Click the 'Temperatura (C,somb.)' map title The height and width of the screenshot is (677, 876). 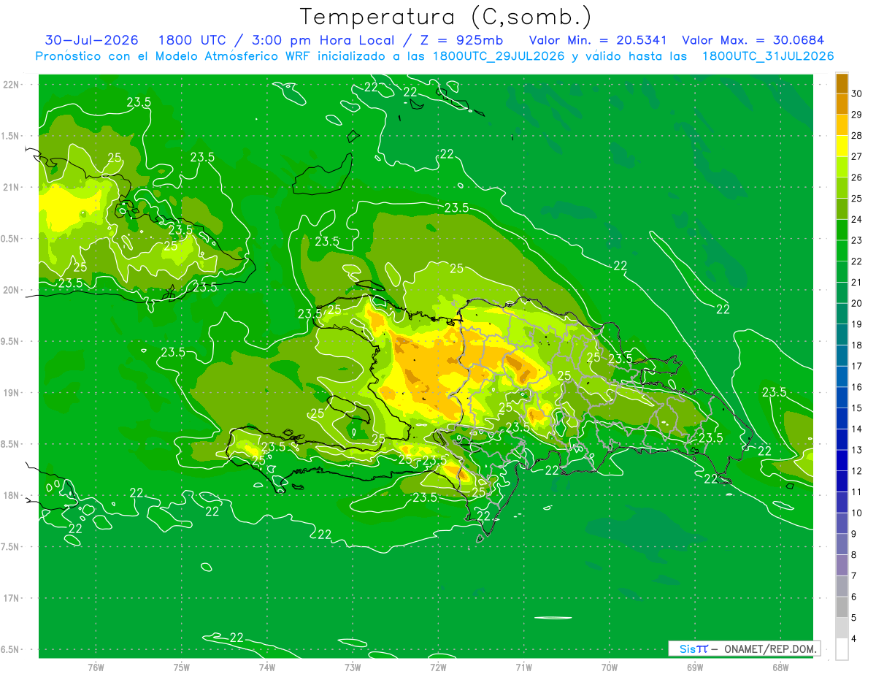click(446, 16)
